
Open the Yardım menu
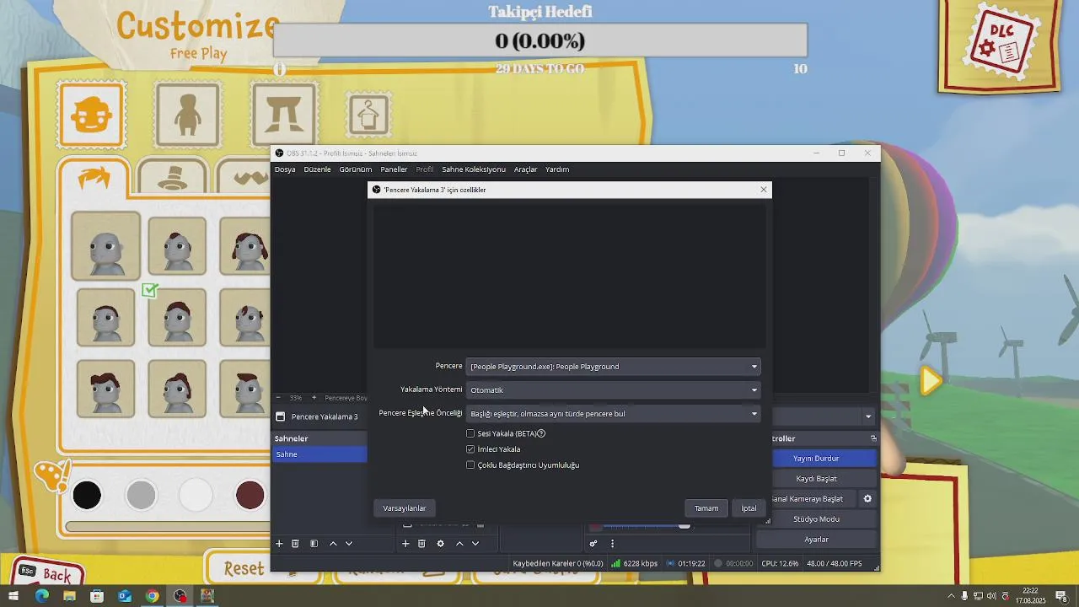557,169
